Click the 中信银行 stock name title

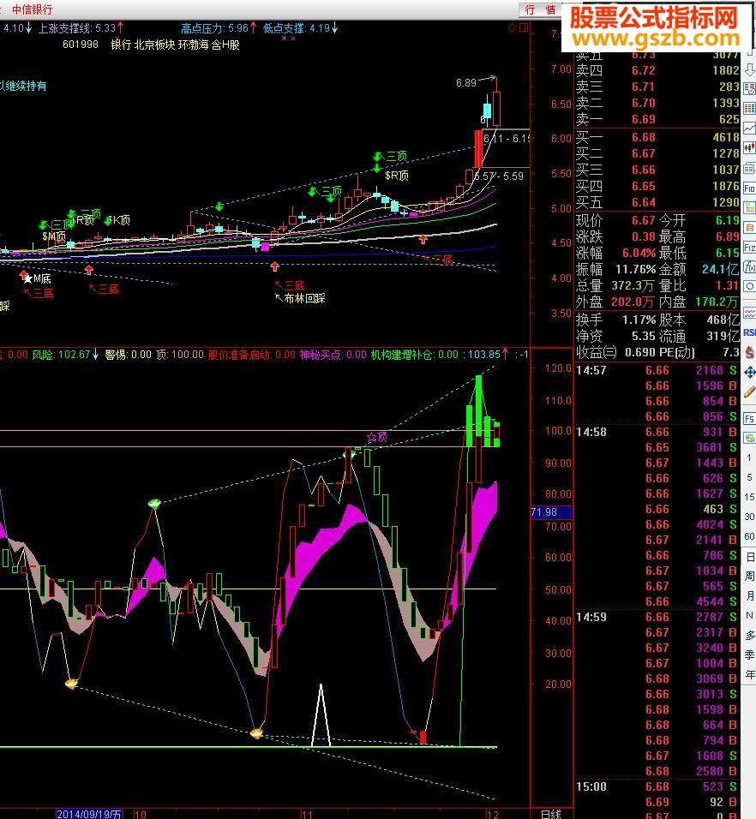(x=32, y=9)
